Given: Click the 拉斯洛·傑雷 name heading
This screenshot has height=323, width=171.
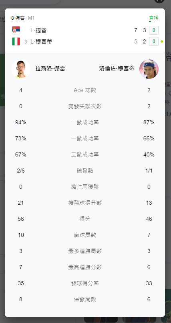Looking at the screenshot, I should click(50, 69).
